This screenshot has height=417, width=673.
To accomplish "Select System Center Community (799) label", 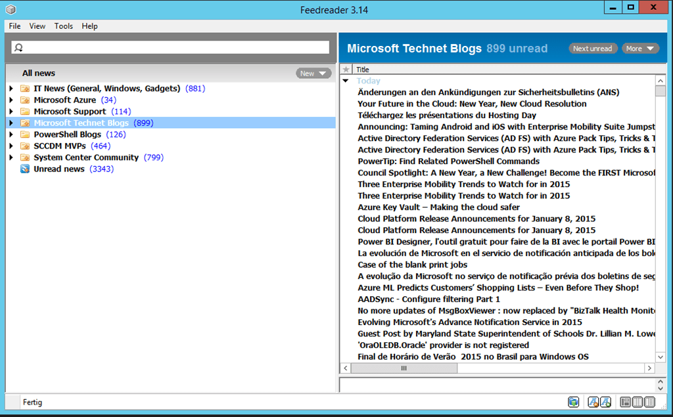I will point(99,158).
